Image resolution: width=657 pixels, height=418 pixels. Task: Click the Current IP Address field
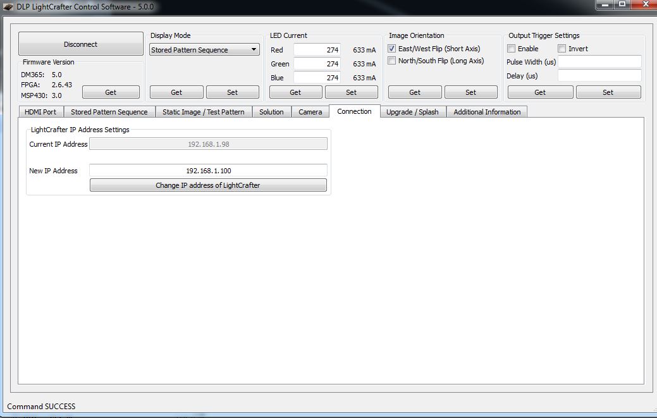coord(208,144)
